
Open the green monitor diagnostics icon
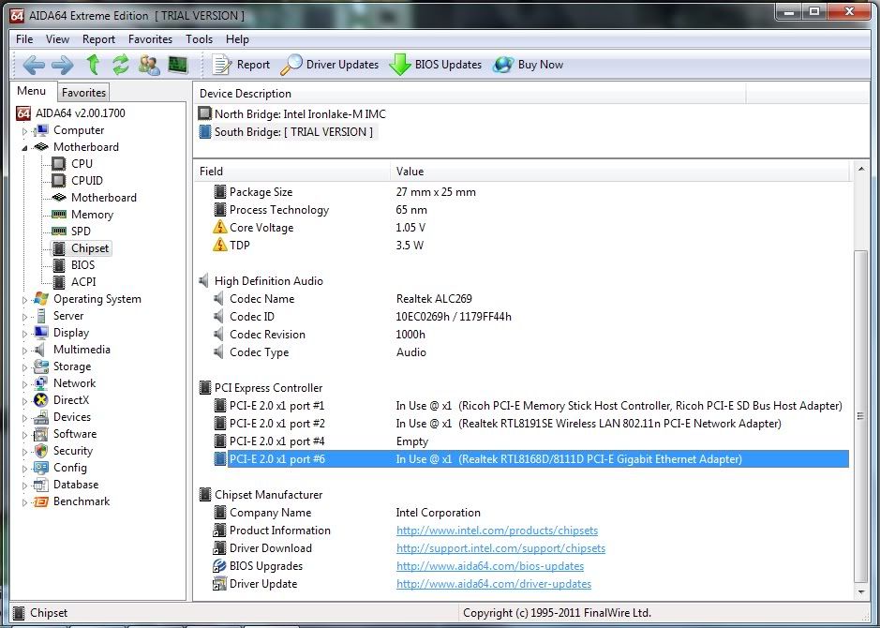[x=178, y=65]
